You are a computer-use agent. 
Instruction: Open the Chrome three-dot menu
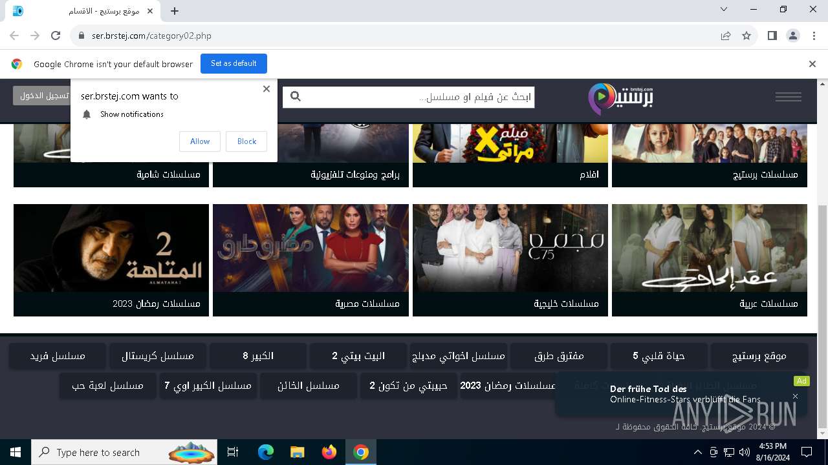pos(814,36)
